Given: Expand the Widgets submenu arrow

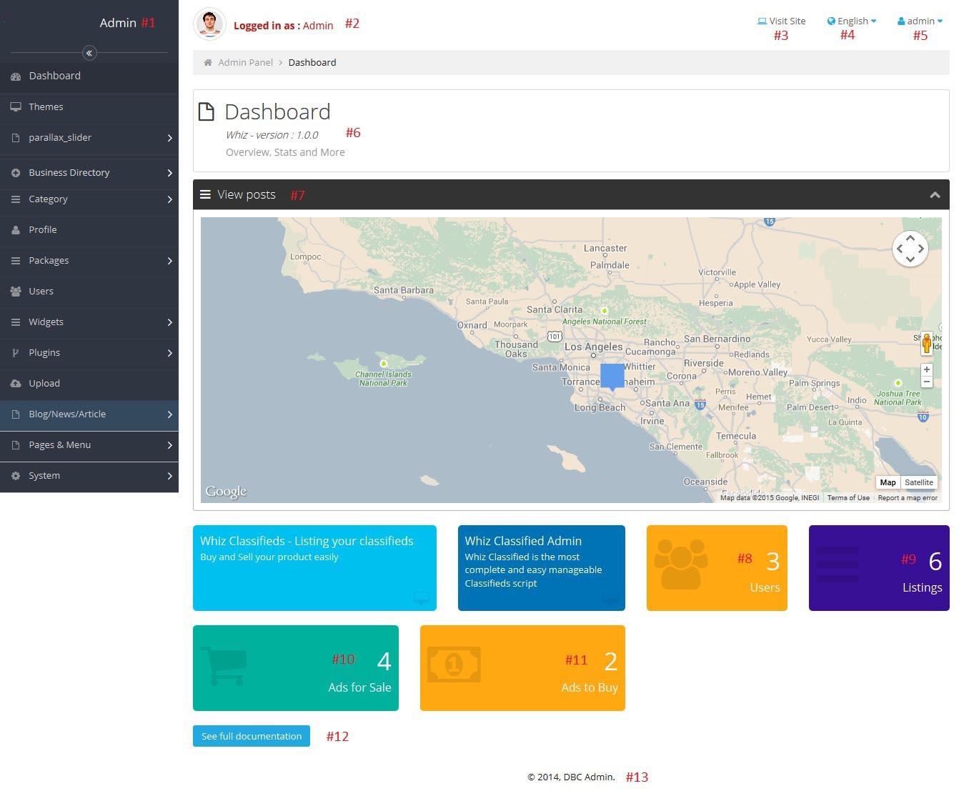Looking at the screenshot, I should coord(170,322).
